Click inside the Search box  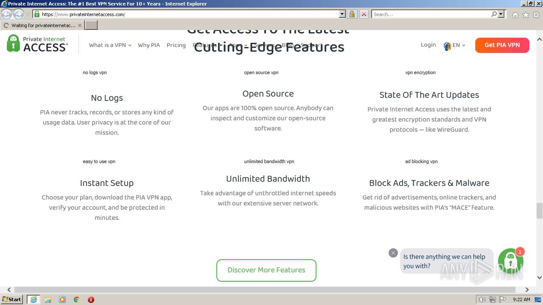click(431, 14)
